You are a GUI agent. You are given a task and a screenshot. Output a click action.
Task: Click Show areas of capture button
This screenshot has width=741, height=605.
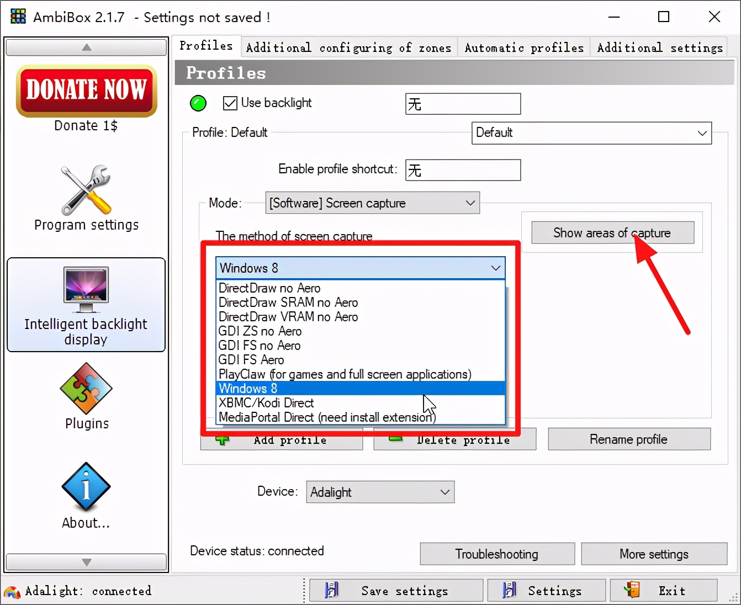(x=612, y=233)
